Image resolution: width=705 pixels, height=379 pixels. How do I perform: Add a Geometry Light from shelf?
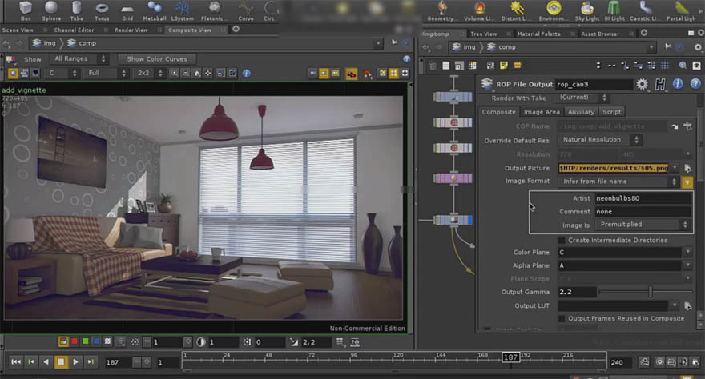[442, 10]
